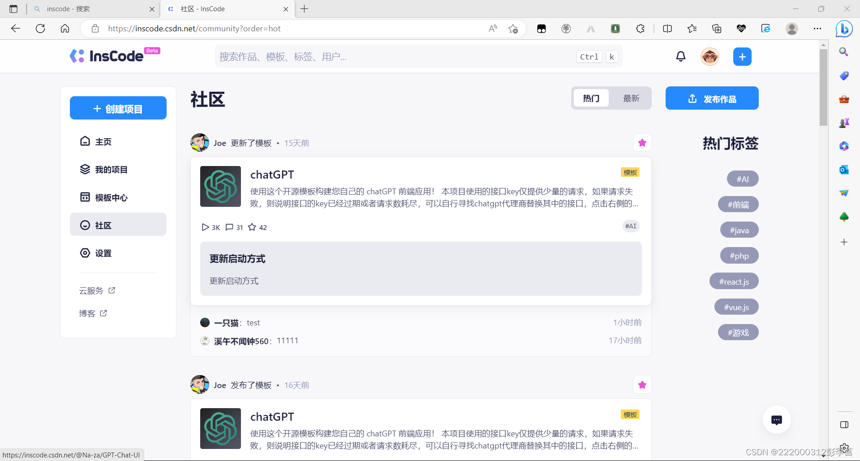Add page to favorites star icon
The width and height of the screenshot is (860, 461).
[513, 29]
